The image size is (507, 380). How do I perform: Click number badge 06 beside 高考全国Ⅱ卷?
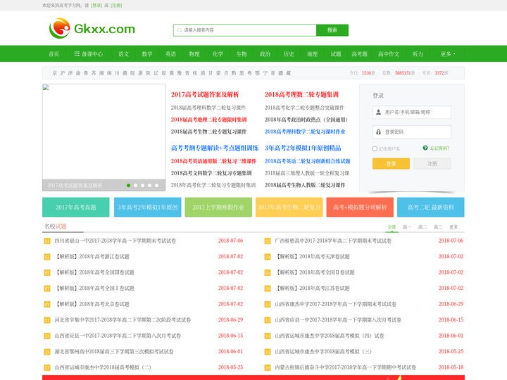coord(268,273)
